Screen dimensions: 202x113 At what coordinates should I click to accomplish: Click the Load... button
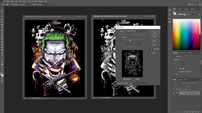point(154,41)
